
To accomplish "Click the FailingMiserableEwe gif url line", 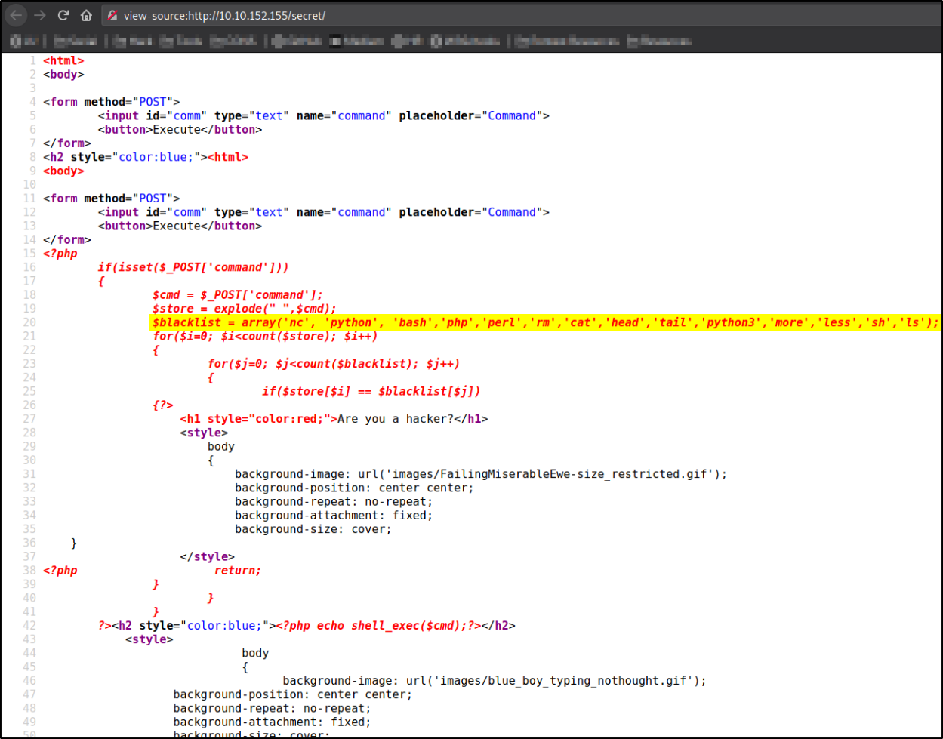I will click(480, 474).
